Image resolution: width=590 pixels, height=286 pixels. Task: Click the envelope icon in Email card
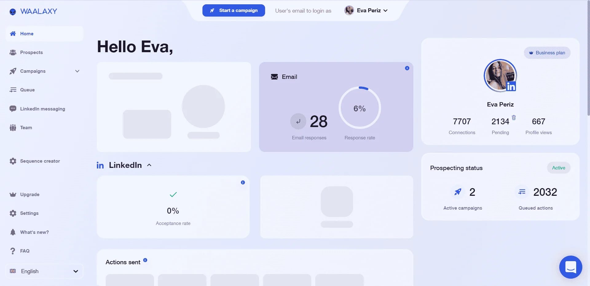[x=274, y=77]
